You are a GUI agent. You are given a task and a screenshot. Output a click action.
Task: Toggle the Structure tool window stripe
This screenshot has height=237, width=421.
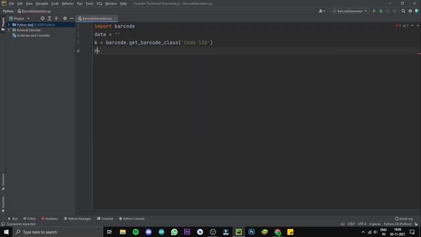point(3,182)
